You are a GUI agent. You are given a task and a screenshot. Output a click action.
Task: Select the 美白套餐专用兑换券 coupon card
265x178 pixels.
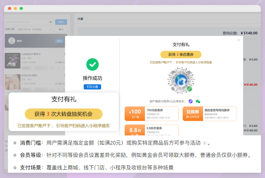(x=210, y=114)
